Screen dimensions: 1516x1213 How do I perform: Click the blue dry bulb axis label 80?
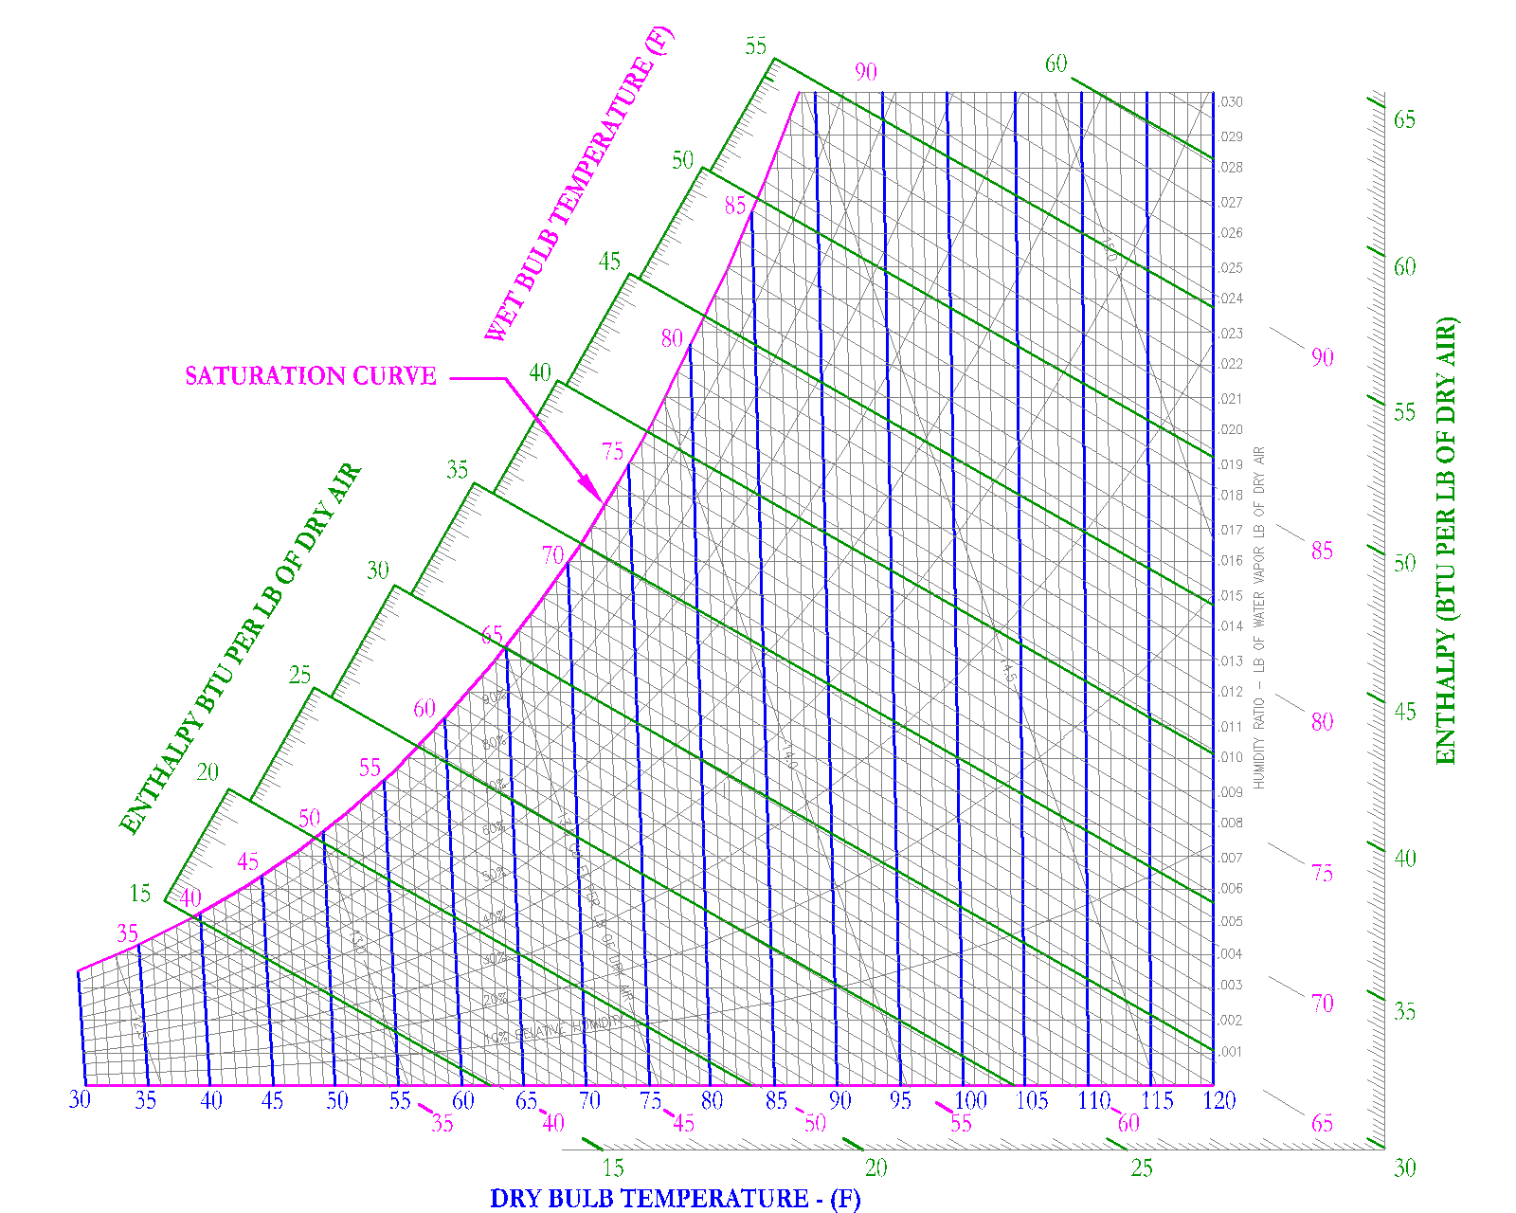point(713,1100)
